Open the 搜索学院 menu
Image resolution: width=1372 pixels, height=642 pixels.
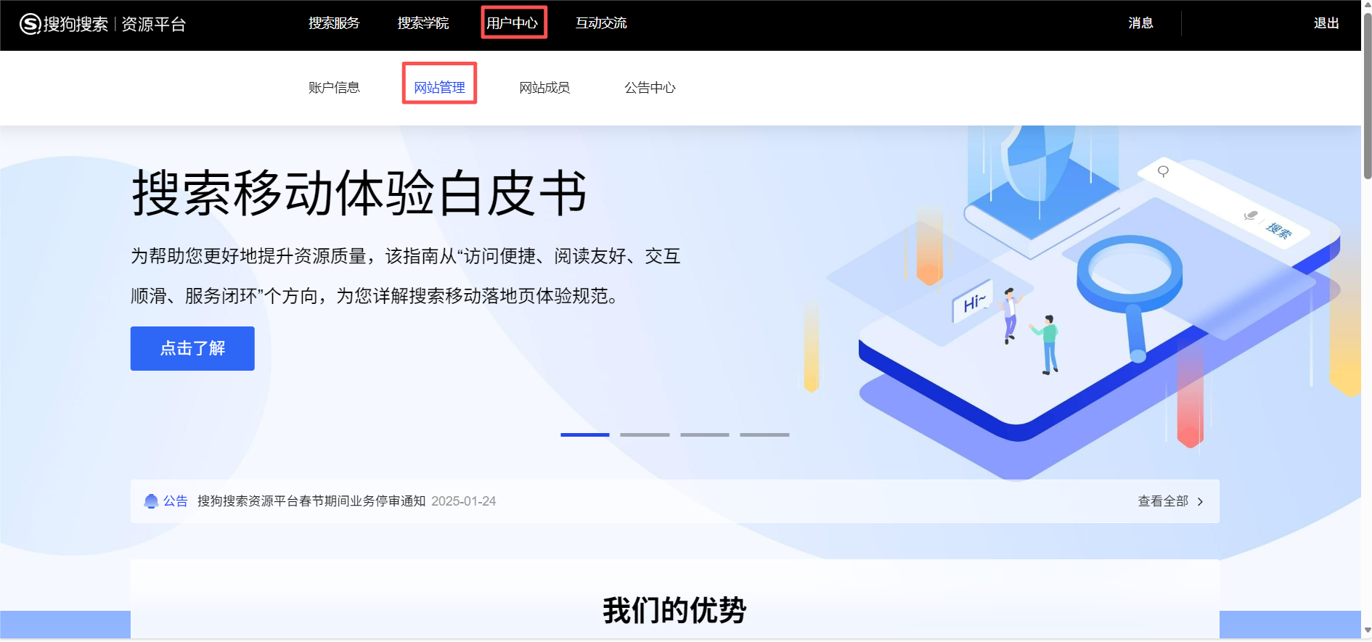pos(423,23)
